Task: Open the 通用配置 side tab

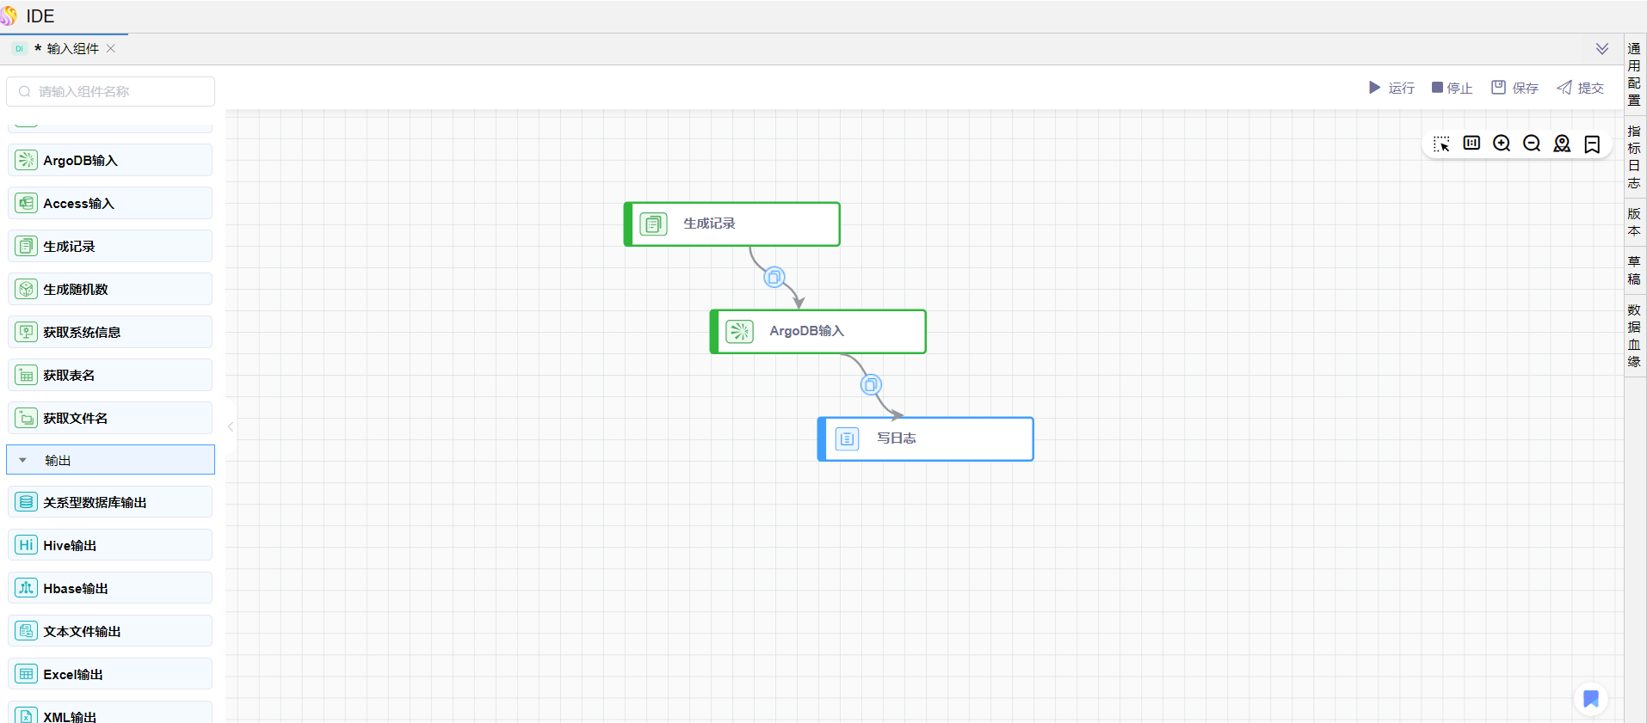Action: pos(1634,74)
